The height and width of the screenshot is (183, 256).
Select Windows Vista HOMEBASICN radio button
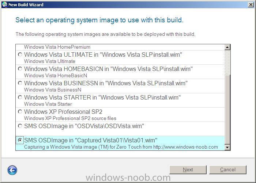click(x=20, y=69)
